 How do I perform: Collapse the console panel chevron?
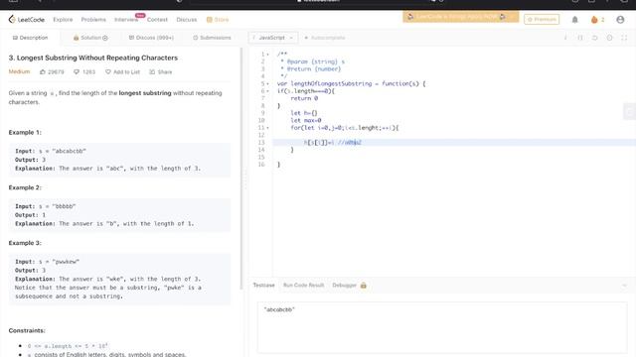point(624,286)
